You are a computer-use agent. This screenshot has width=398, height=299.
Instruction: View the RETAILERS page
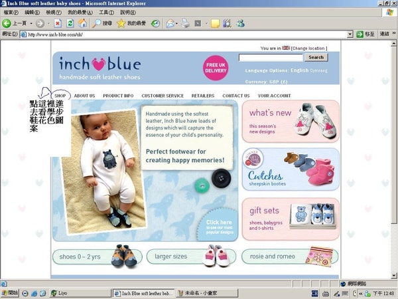click(203, 96)
